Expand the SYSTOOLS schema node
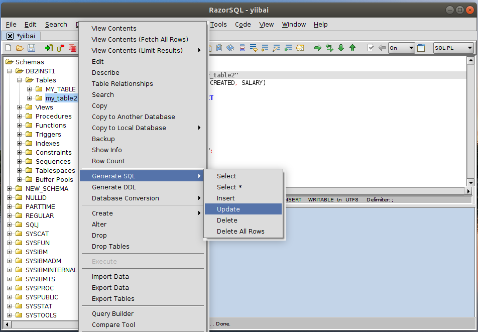Image resolution: width=478 pixels, height=332 pixels. coord(10,315)
